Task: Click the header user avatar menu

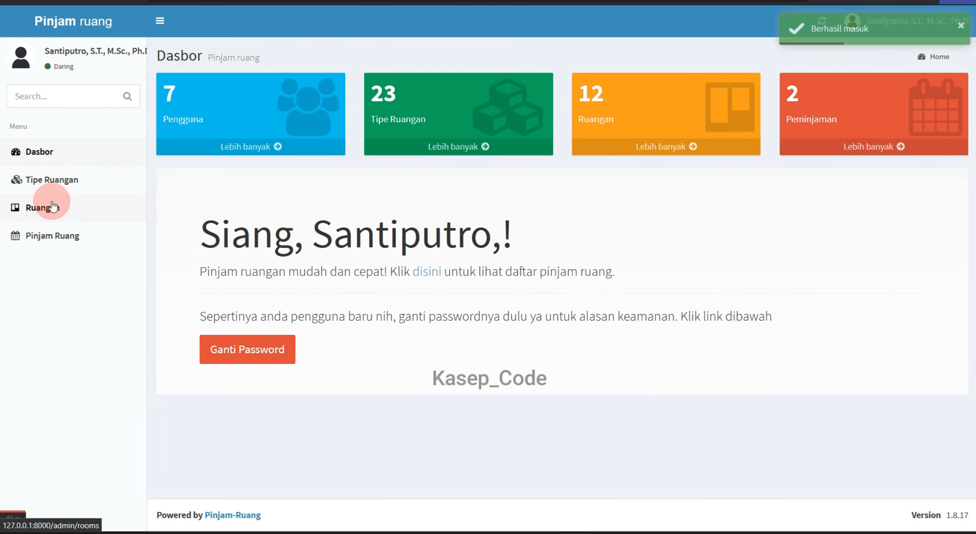Action: [852, 21]
